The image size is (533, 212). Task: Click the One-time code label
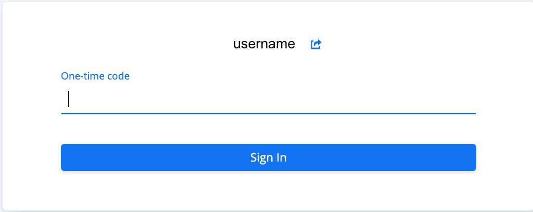tap(95, 76)
